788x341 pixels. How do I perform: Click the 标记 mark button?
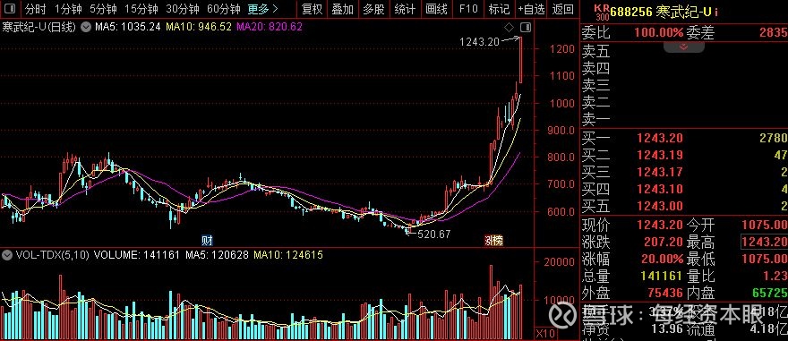point(499,9)
